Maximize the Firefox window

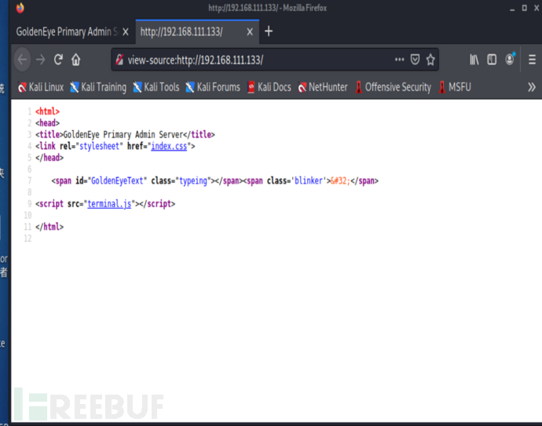pyautogui.click(x=525, y=8)
